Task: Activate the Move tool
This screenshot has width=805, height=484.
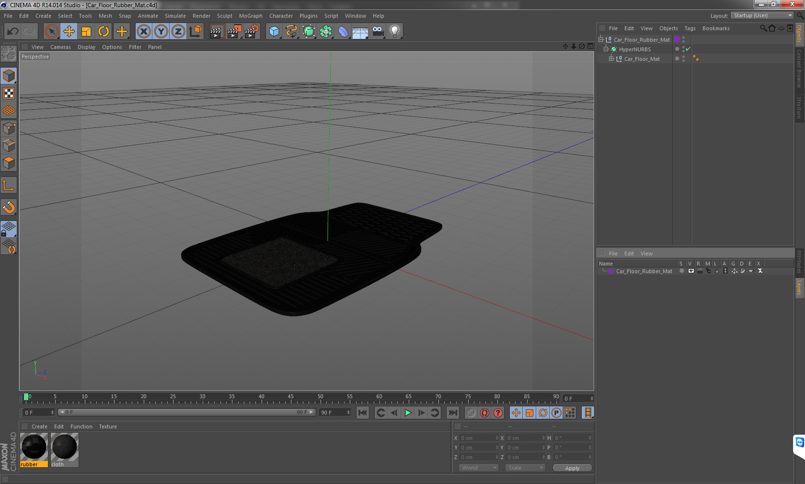Action: click(x=69, y=32)
